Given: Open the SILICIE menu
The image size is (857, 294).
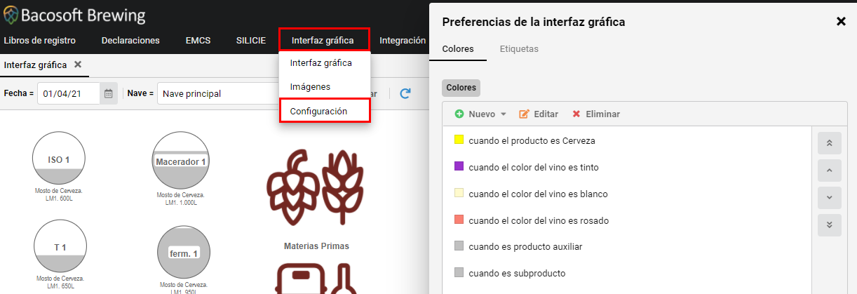Looking at the screenshot, I should pyautogui.click(x=251, y=41).
